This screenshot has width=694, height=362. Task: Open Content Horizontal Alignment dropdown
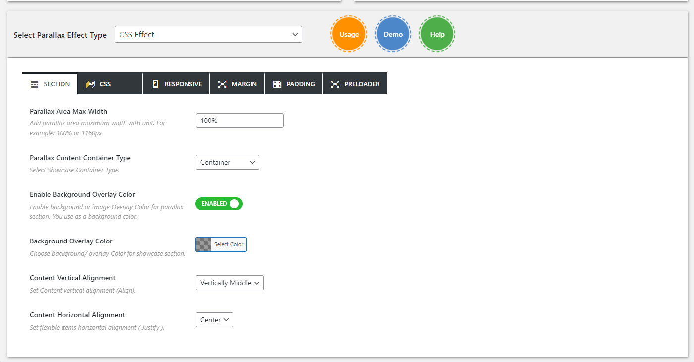tap(214, 320)
